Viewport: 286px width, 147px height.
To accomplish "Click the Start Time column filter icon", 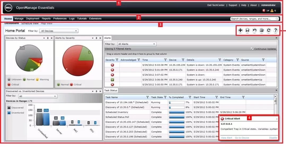I will 217,97.
